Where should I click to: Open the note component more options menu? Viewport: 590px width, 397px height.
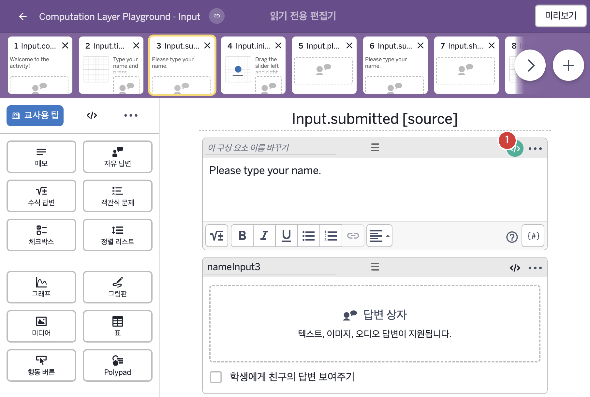click(x=535, y=149)
